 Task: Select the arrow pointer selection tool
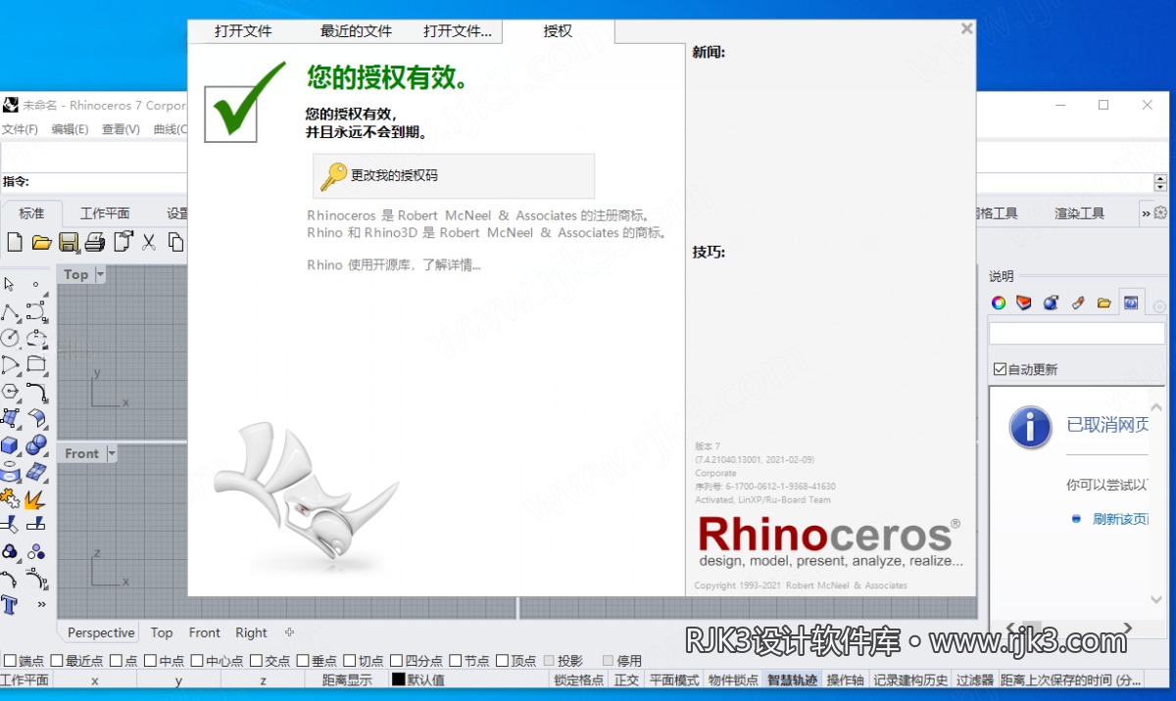pyautogui.click(x=10, y=285)
